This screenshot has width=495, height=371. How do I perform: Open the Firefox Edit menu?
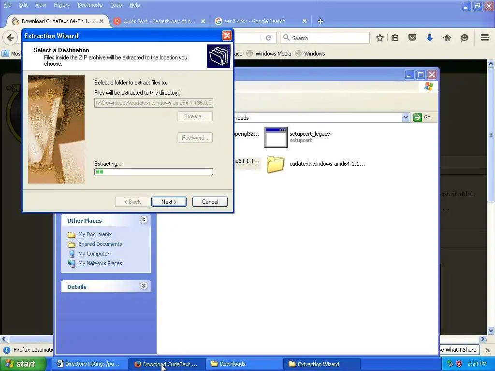23,5
